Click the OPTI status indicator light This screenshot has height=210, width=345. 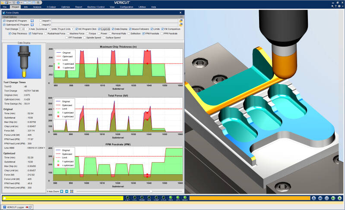pos(177,198)
